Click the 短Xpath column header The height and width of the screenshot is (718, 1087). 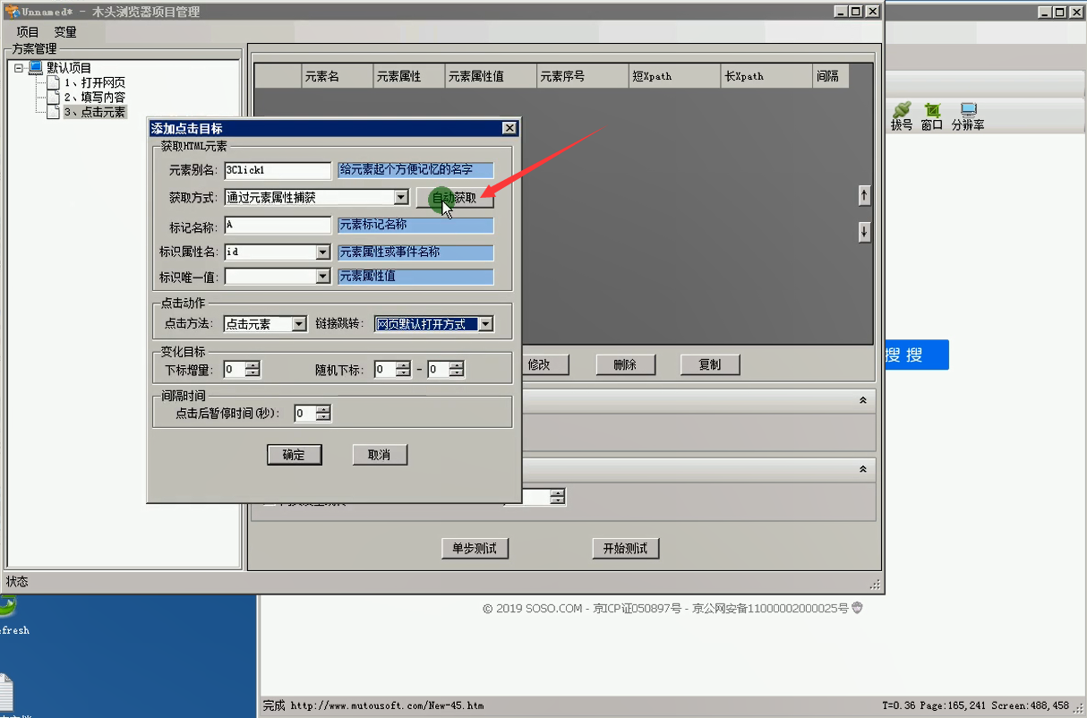(x=674, y=76)
